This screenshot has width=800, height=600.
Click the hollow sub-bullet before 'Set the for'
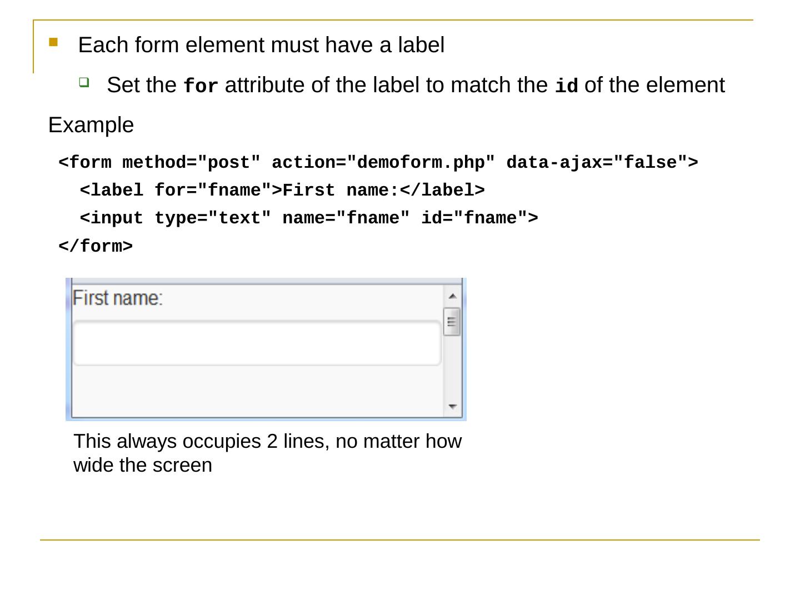point(83,82)
